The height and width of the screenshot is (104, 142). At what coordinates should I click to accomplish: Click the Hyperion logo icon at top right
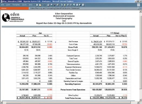pyautogui.click(x=138, y=5)
